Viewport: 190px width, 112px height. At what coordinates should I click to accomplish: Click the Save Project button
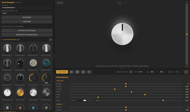[27, 17]
